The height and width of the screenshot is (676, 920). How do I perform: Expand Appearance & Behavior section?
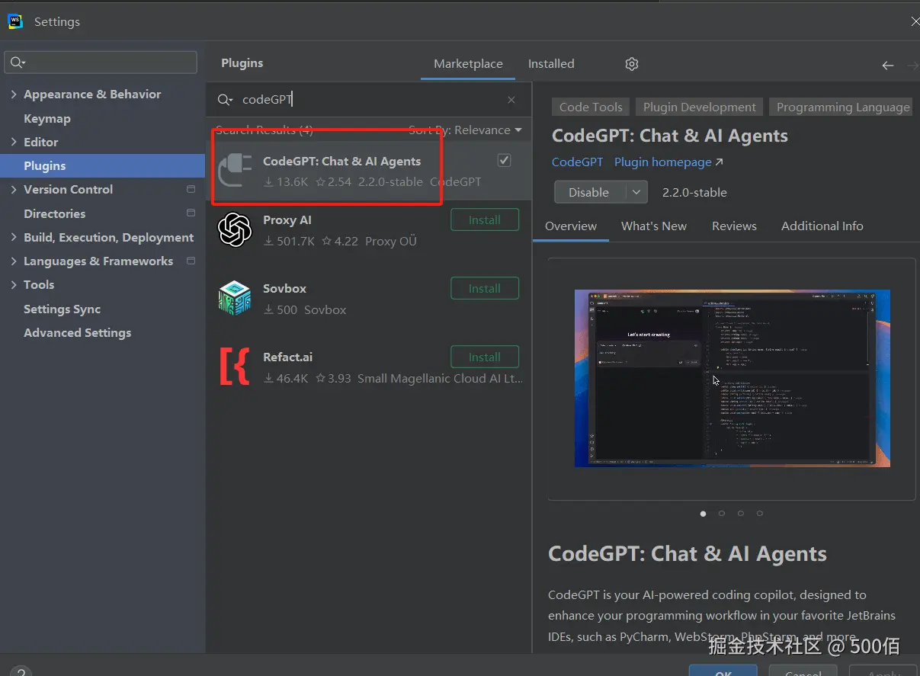[14, 95]
